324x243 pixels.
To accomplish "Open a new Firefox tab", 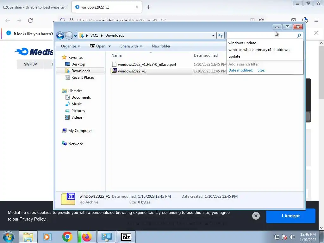I will click(x=149, y=7).
